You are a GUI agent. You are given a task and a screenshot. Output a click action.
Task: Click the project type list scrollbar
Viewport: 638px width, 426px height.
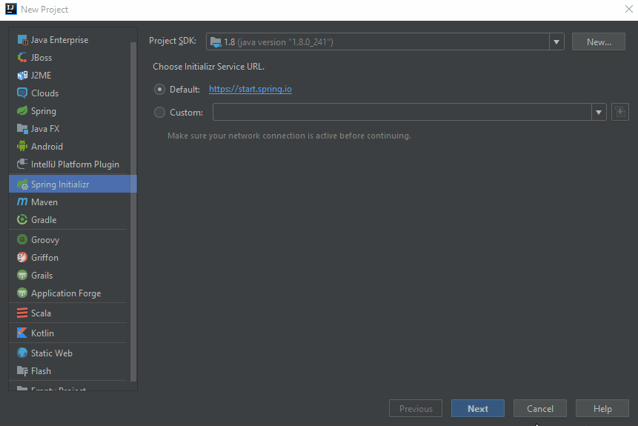pos(133,212)
